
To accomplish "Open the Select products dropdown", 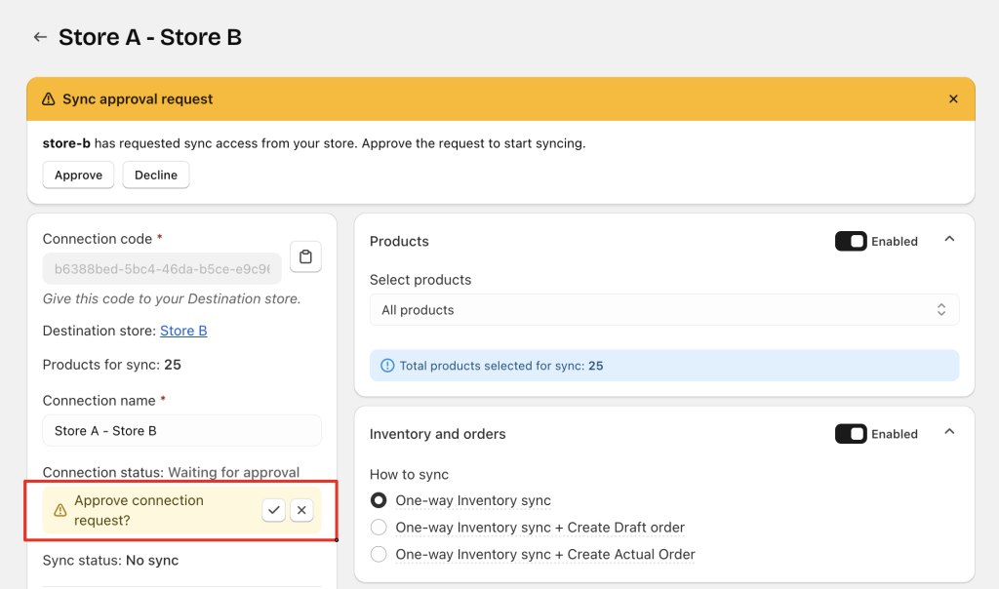I will pos(663,310).
